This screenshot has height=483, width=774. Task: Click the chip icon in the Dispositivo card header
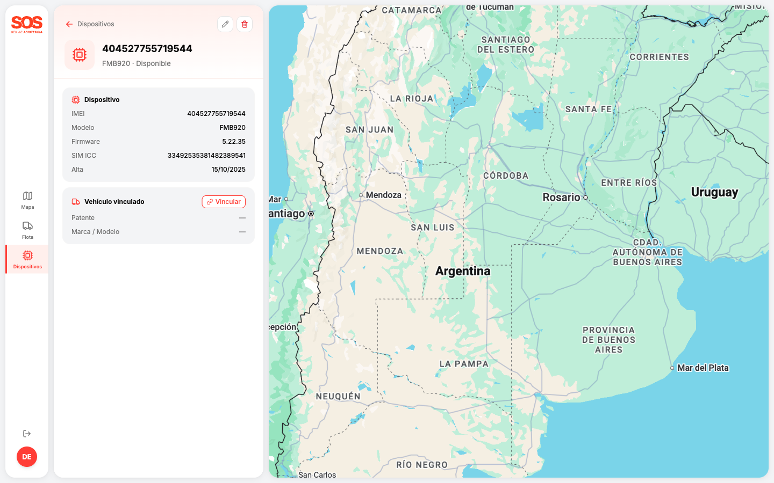[75, 99]
